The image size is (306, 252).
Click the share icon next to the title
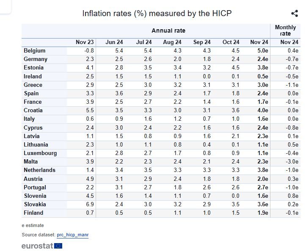295,14
